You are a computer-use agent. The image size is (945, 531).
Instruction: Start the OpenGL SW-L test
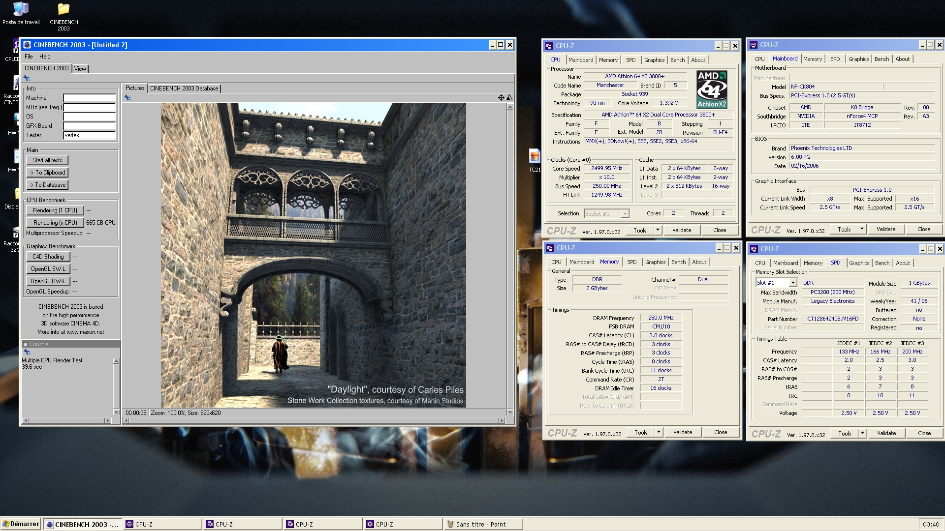click(48, 269)
